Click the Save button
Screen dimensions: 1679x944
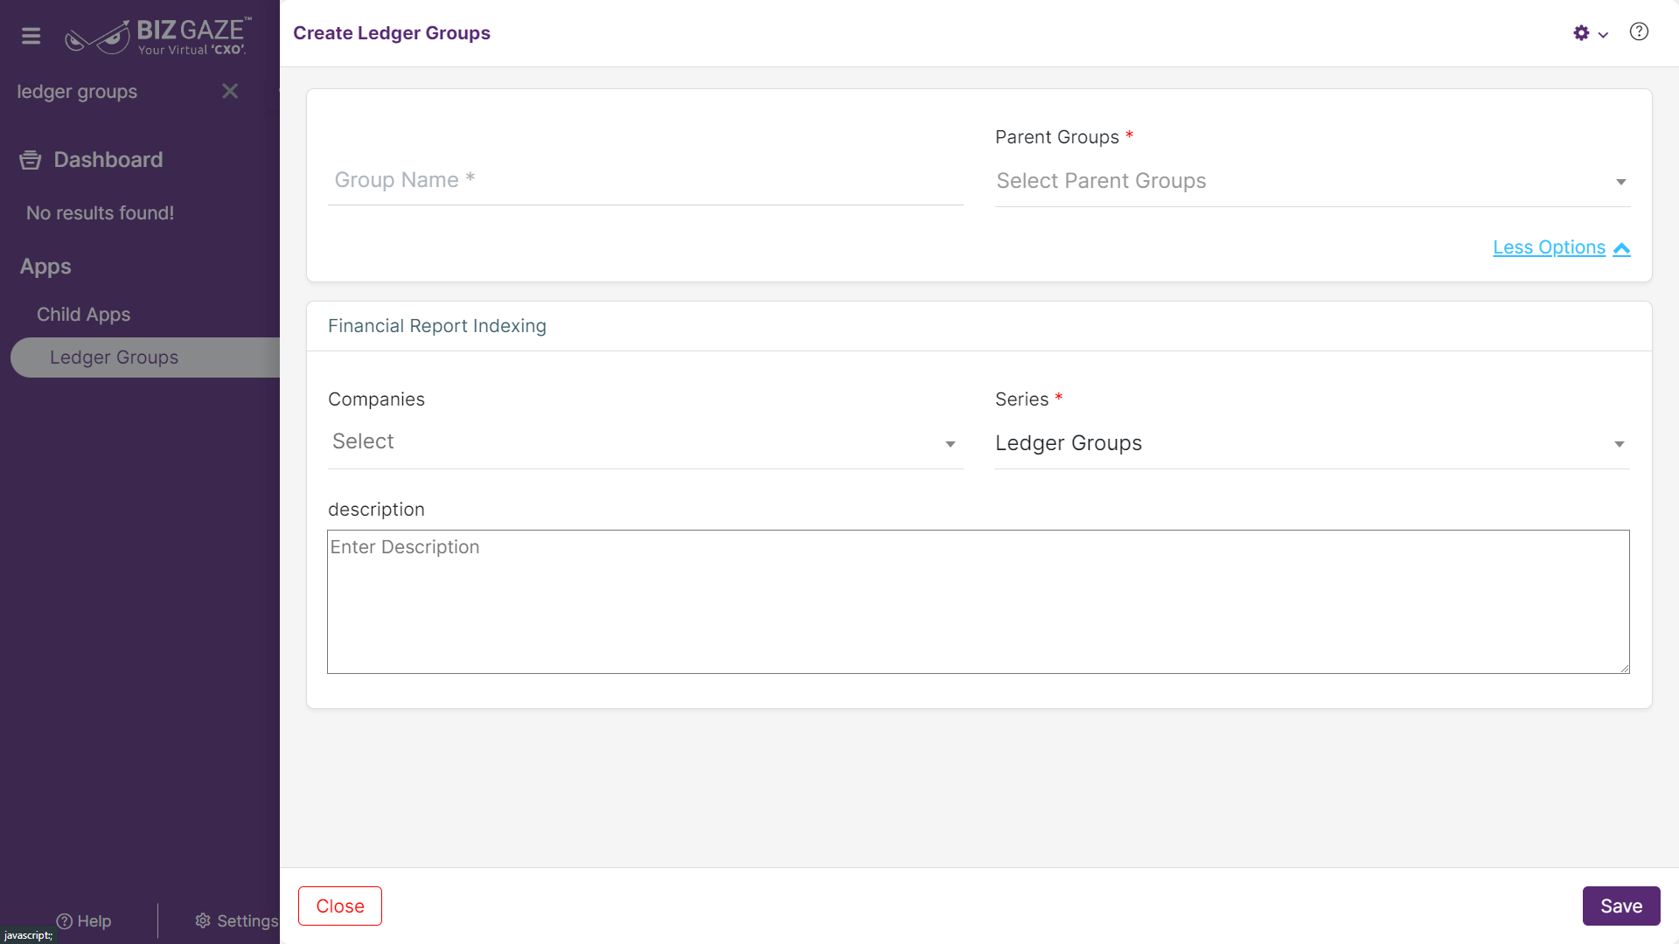click(1621, 906)
